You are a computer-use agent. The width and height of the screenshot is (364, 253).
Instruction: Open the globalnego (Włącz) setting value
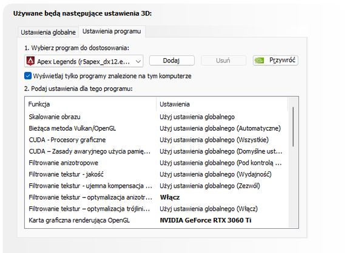pyautogui.click(x=209, y=209)
